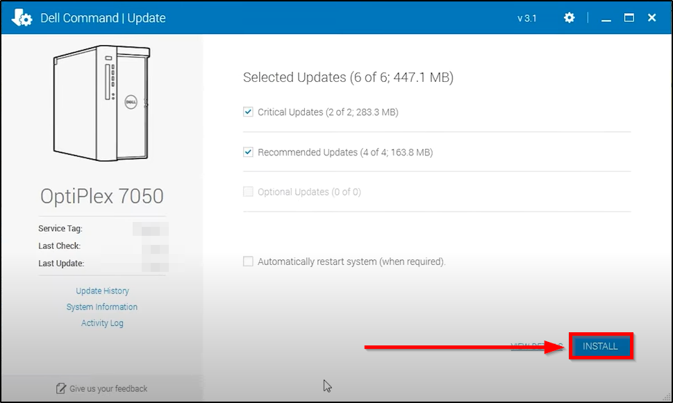Open the Update History link
The width and height of the screenshot is (673, 403).
pos(102,291)
